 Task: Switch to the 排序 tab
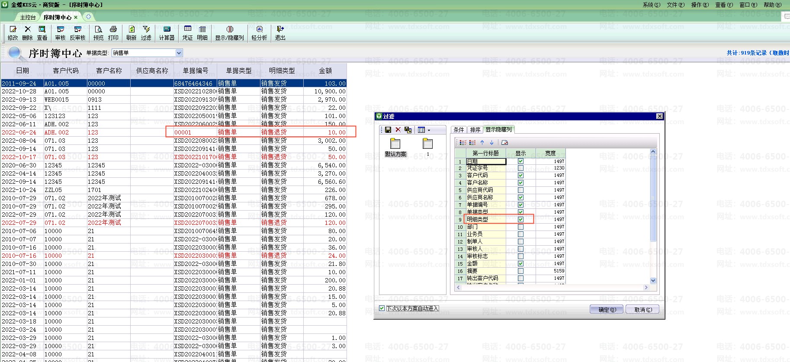point(475,130)
